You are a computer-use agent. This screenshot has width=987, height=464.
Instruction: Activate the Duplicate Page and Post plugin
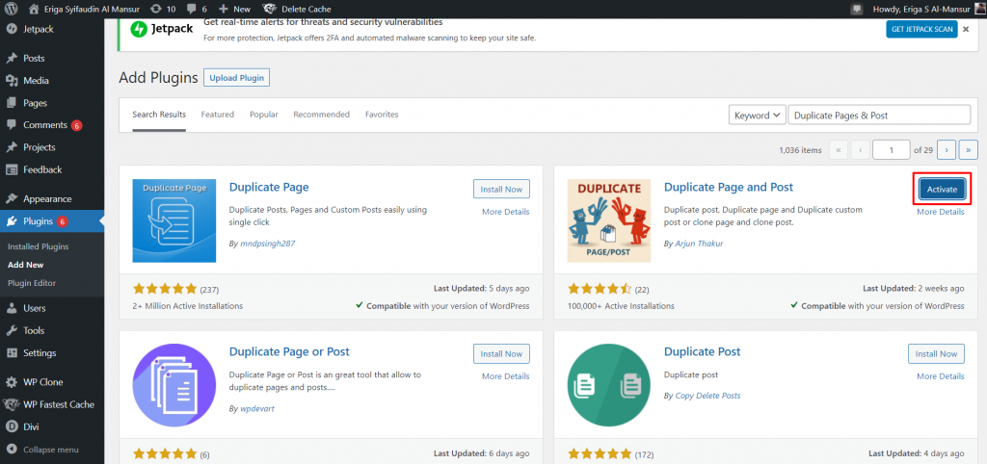[942, 190]
